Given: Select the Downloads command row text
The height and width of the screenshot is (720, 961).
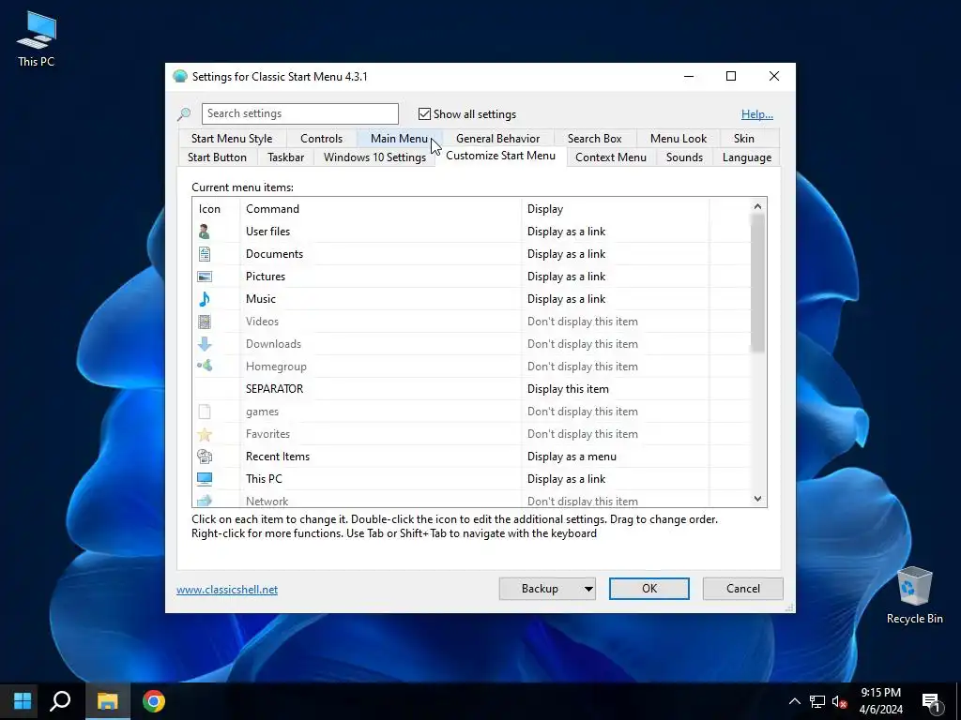Looking at the screenshot, I should pos(273,344).
